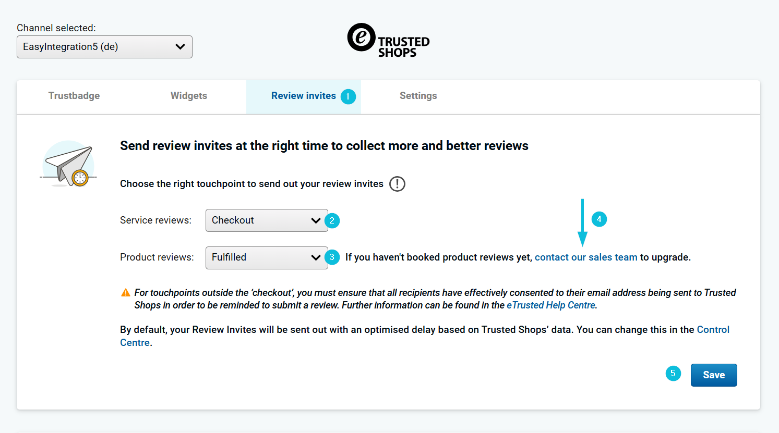Click numbered badge 3 beside Fulfilled dropdown

[x=332, y=257]
